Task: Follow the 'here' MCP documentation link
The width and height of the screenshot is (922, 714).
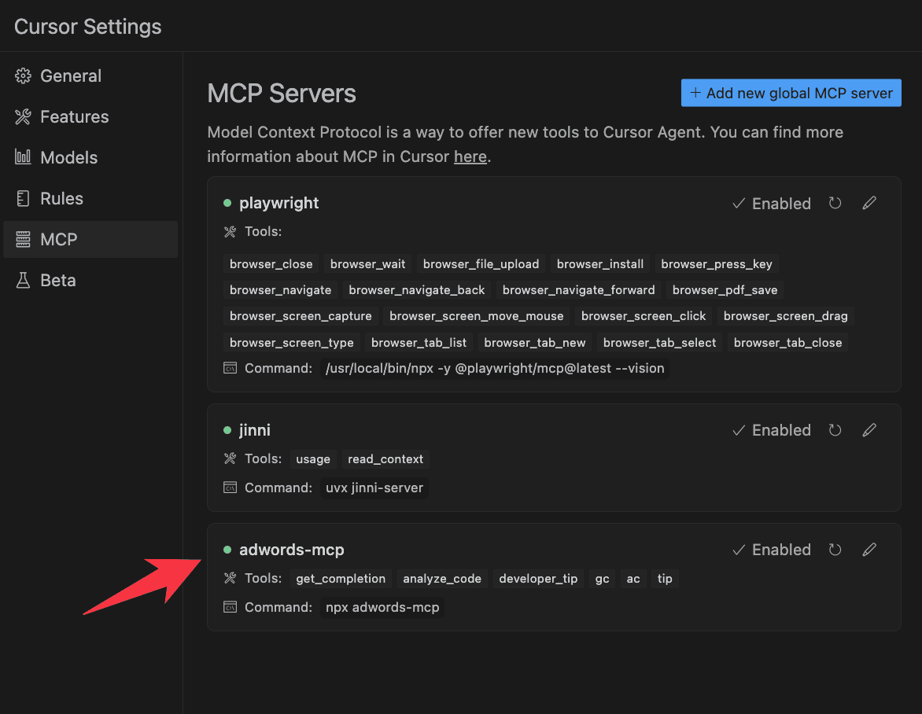Action: pyautogui.click(x=470, y=157)
